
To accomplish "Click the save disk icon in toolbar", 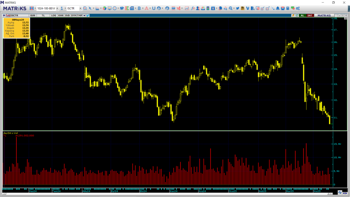I will 32,8.
